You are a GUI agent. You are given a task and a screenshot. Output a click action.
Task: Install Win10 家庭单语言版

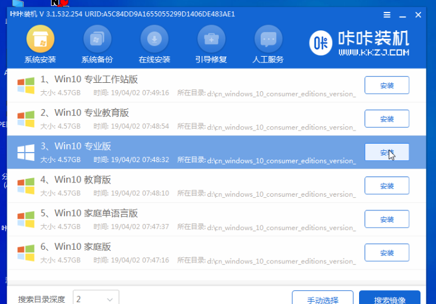coord(386,219)
